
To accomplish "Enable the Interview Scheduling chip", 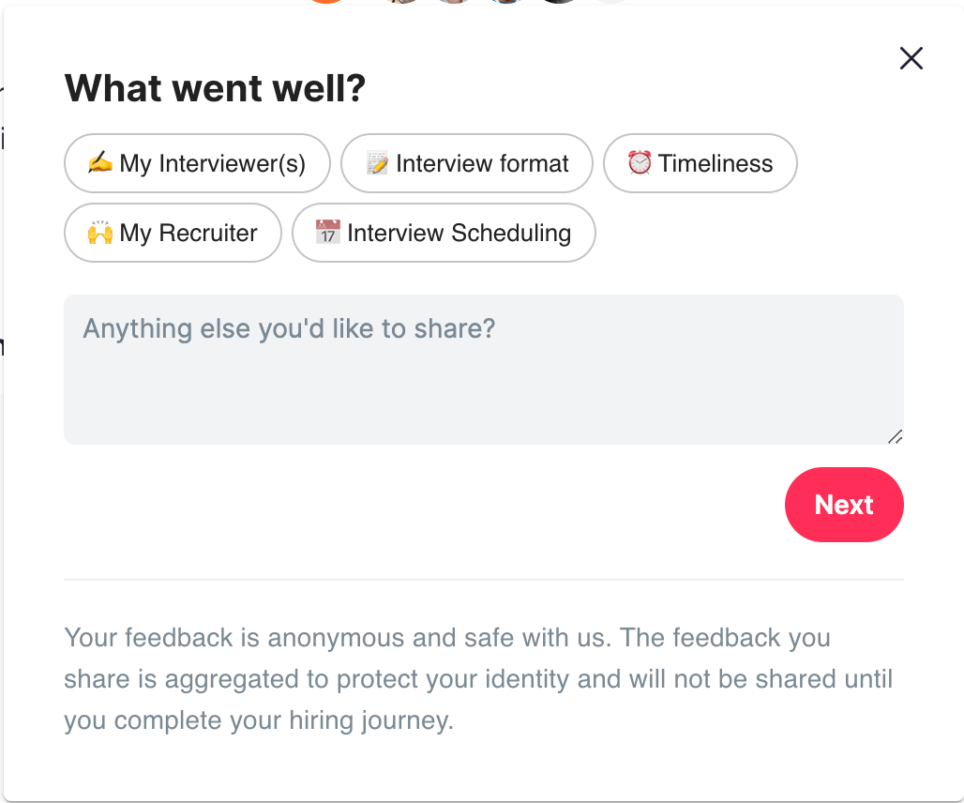I will click(444, 233).
